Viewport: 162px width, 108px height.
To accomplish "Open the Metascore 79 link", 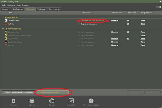I will click(128, 39).
